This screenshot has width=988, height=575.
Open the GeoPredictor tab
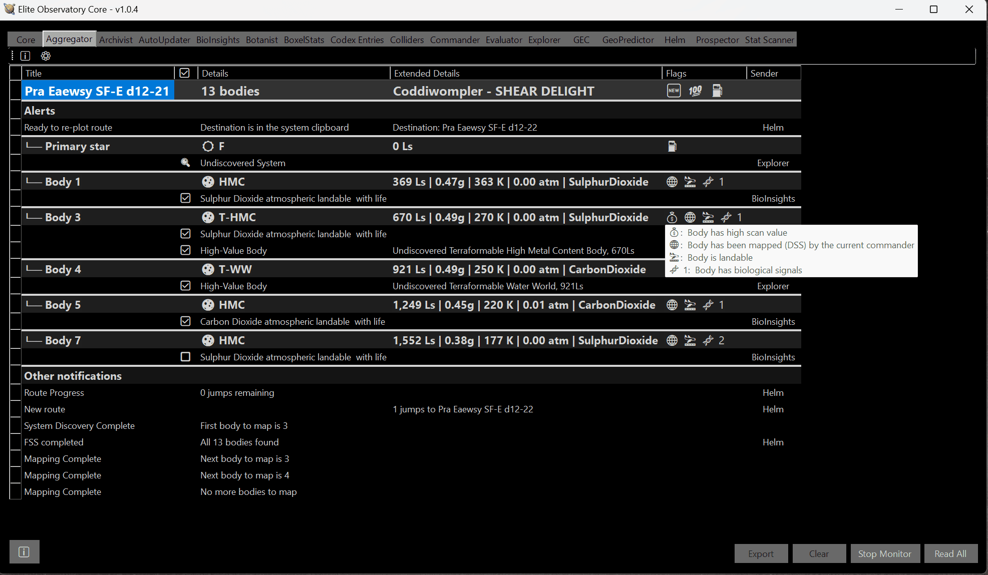tap(625, 40)
